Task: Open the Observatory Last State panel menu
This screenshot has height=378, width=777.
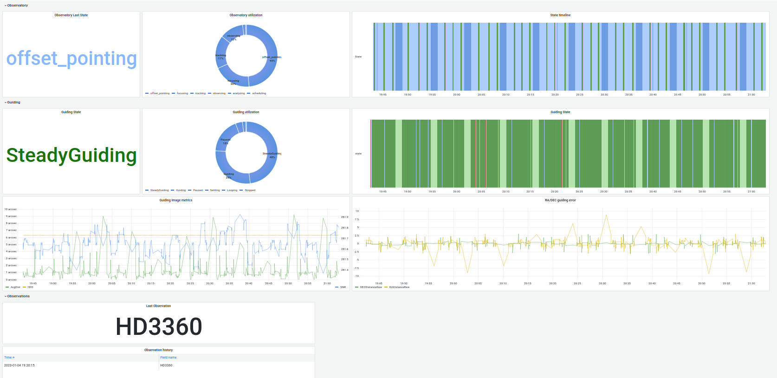Action: click(71, 15)
